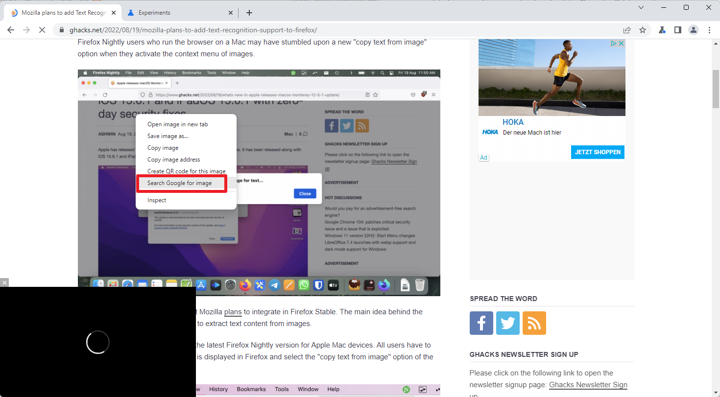Screen dimensions: 720x397
Task: Click the AdChoices triangle on the HOKA ad
Action: 614,43
